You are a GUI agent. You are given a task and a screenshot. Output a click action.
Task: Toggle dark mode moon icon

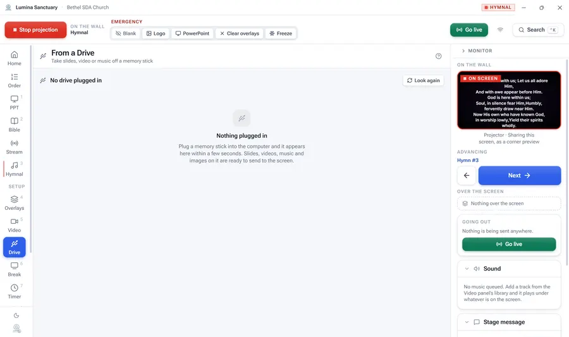pos(16,316)
